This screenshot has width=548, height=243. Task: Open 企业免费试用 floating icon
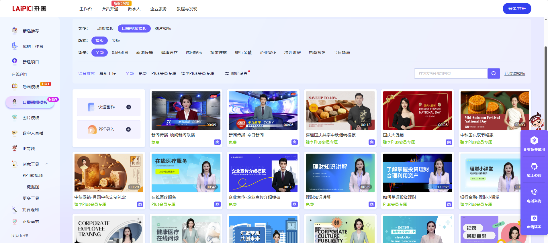pos(534,140)
